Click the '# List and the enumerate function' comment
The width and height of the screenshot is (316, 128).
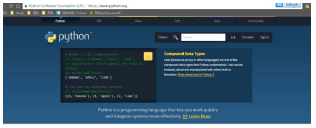94,87
